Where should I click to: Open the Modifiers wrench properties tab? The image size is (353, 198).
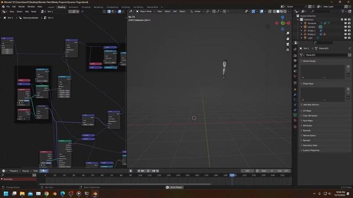pos(295,95)
